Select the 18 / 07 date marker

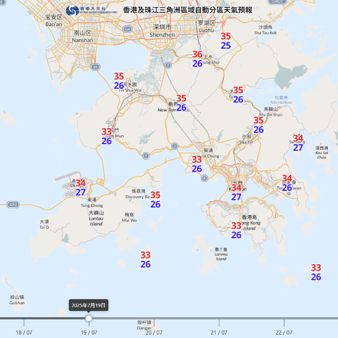(x=24, y=332)
